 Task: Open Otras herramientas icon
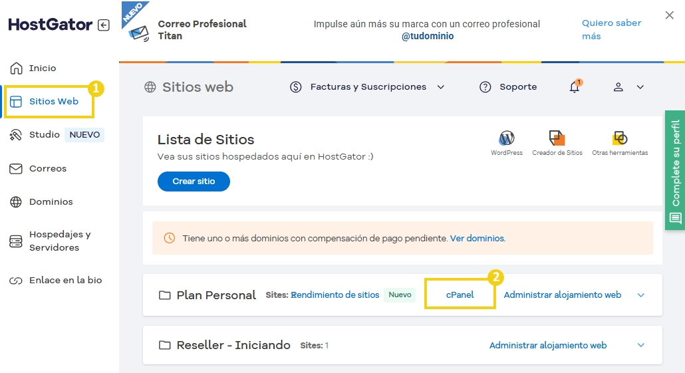[x=620, y=138]
